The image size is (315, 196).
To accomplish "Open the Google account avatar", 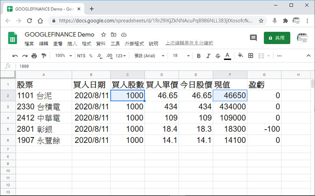I will click(x=302, y=38).
